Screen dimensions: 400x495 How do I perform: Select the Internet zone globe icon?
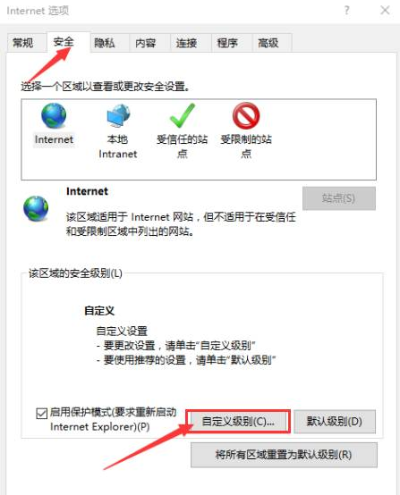point(54,115)
